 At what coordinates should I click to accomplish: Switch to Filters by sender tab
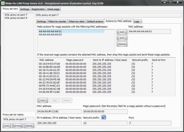[57, 22]
